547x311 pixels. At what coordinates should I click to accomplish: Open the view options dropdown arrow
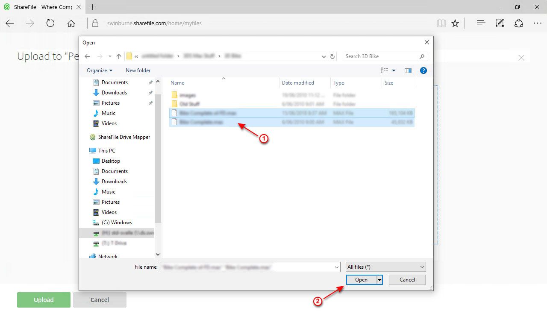pos(394,70)
